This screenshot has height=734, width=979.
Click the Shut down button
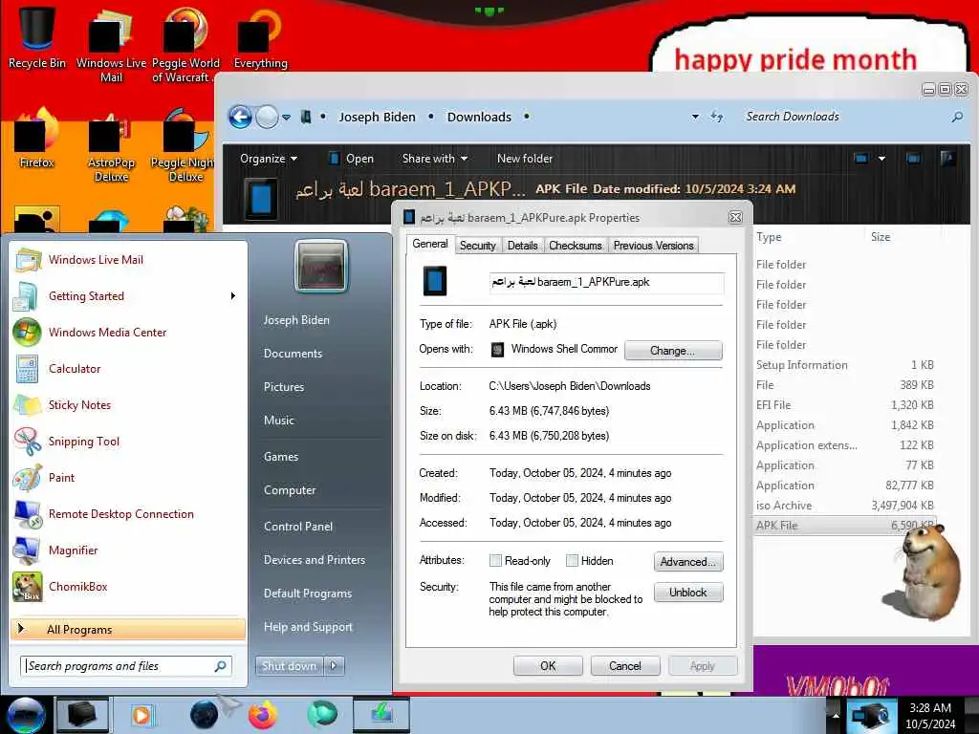point(289,666)
